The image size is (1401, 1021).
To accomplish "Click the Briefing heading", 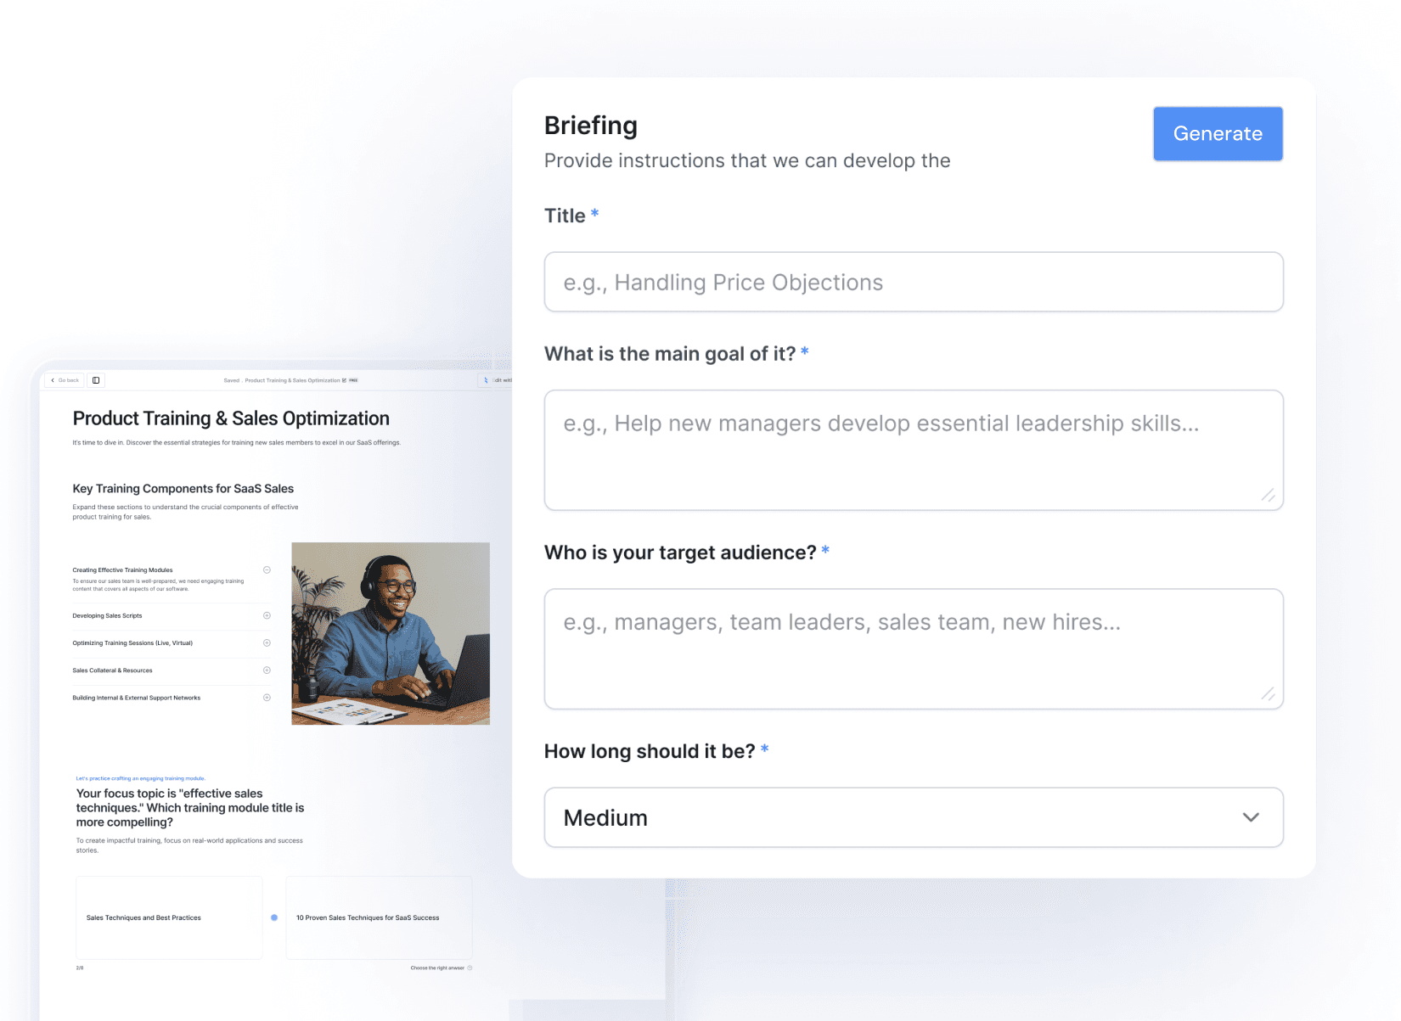I will 591,126.
